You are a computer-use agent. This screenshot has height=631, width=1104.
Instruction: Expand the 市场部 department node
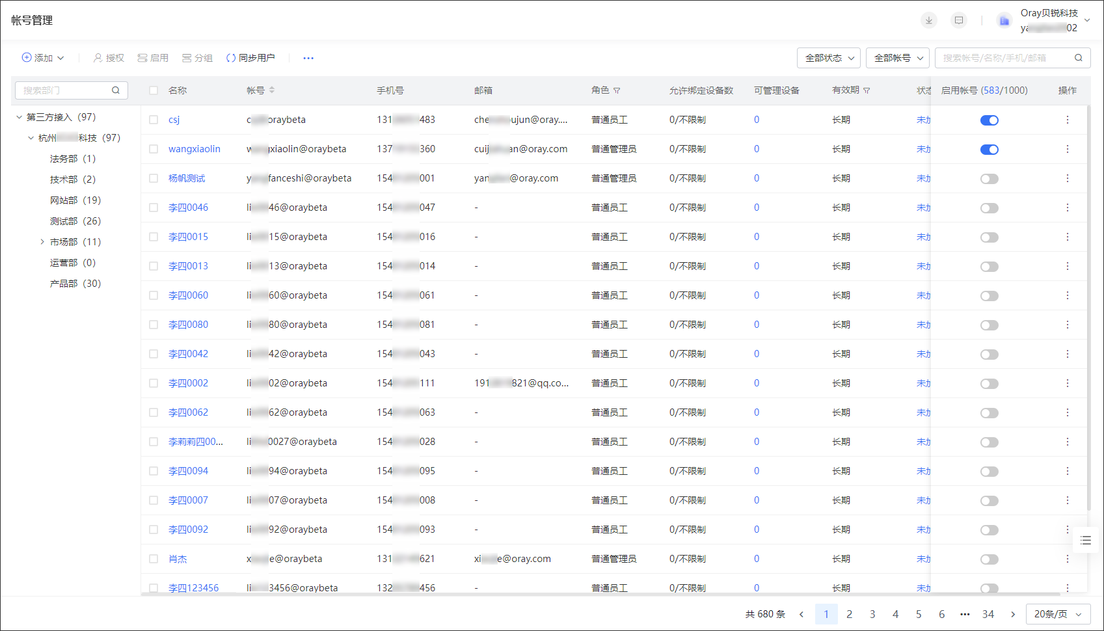pos(42,242)
